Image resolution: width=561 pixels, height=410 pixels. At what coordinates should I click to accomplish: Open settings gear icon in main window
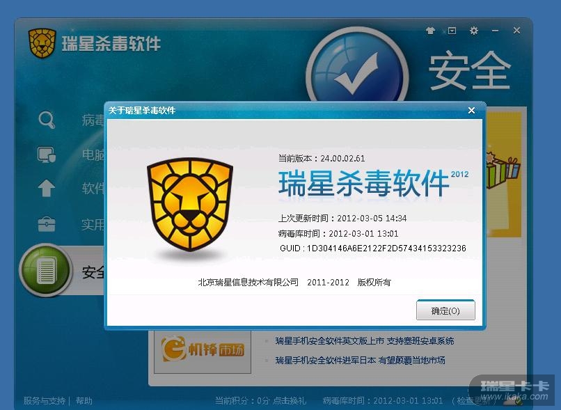[474, 31]
